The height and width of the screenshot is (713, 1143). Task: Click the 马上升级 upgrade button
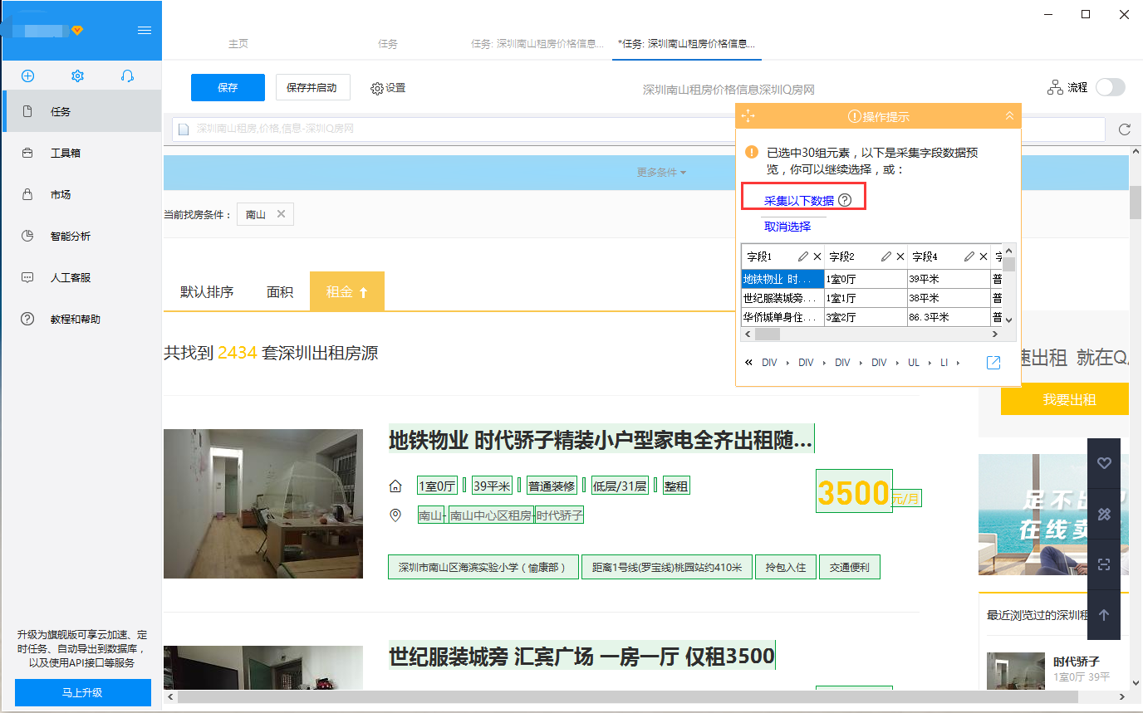[83, 692]
